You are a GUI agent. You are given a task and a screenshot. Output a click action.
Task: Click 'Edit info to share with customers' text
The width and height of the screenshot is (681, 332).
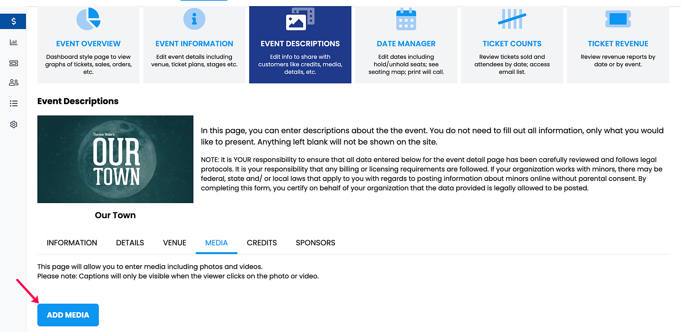(300, 64)
